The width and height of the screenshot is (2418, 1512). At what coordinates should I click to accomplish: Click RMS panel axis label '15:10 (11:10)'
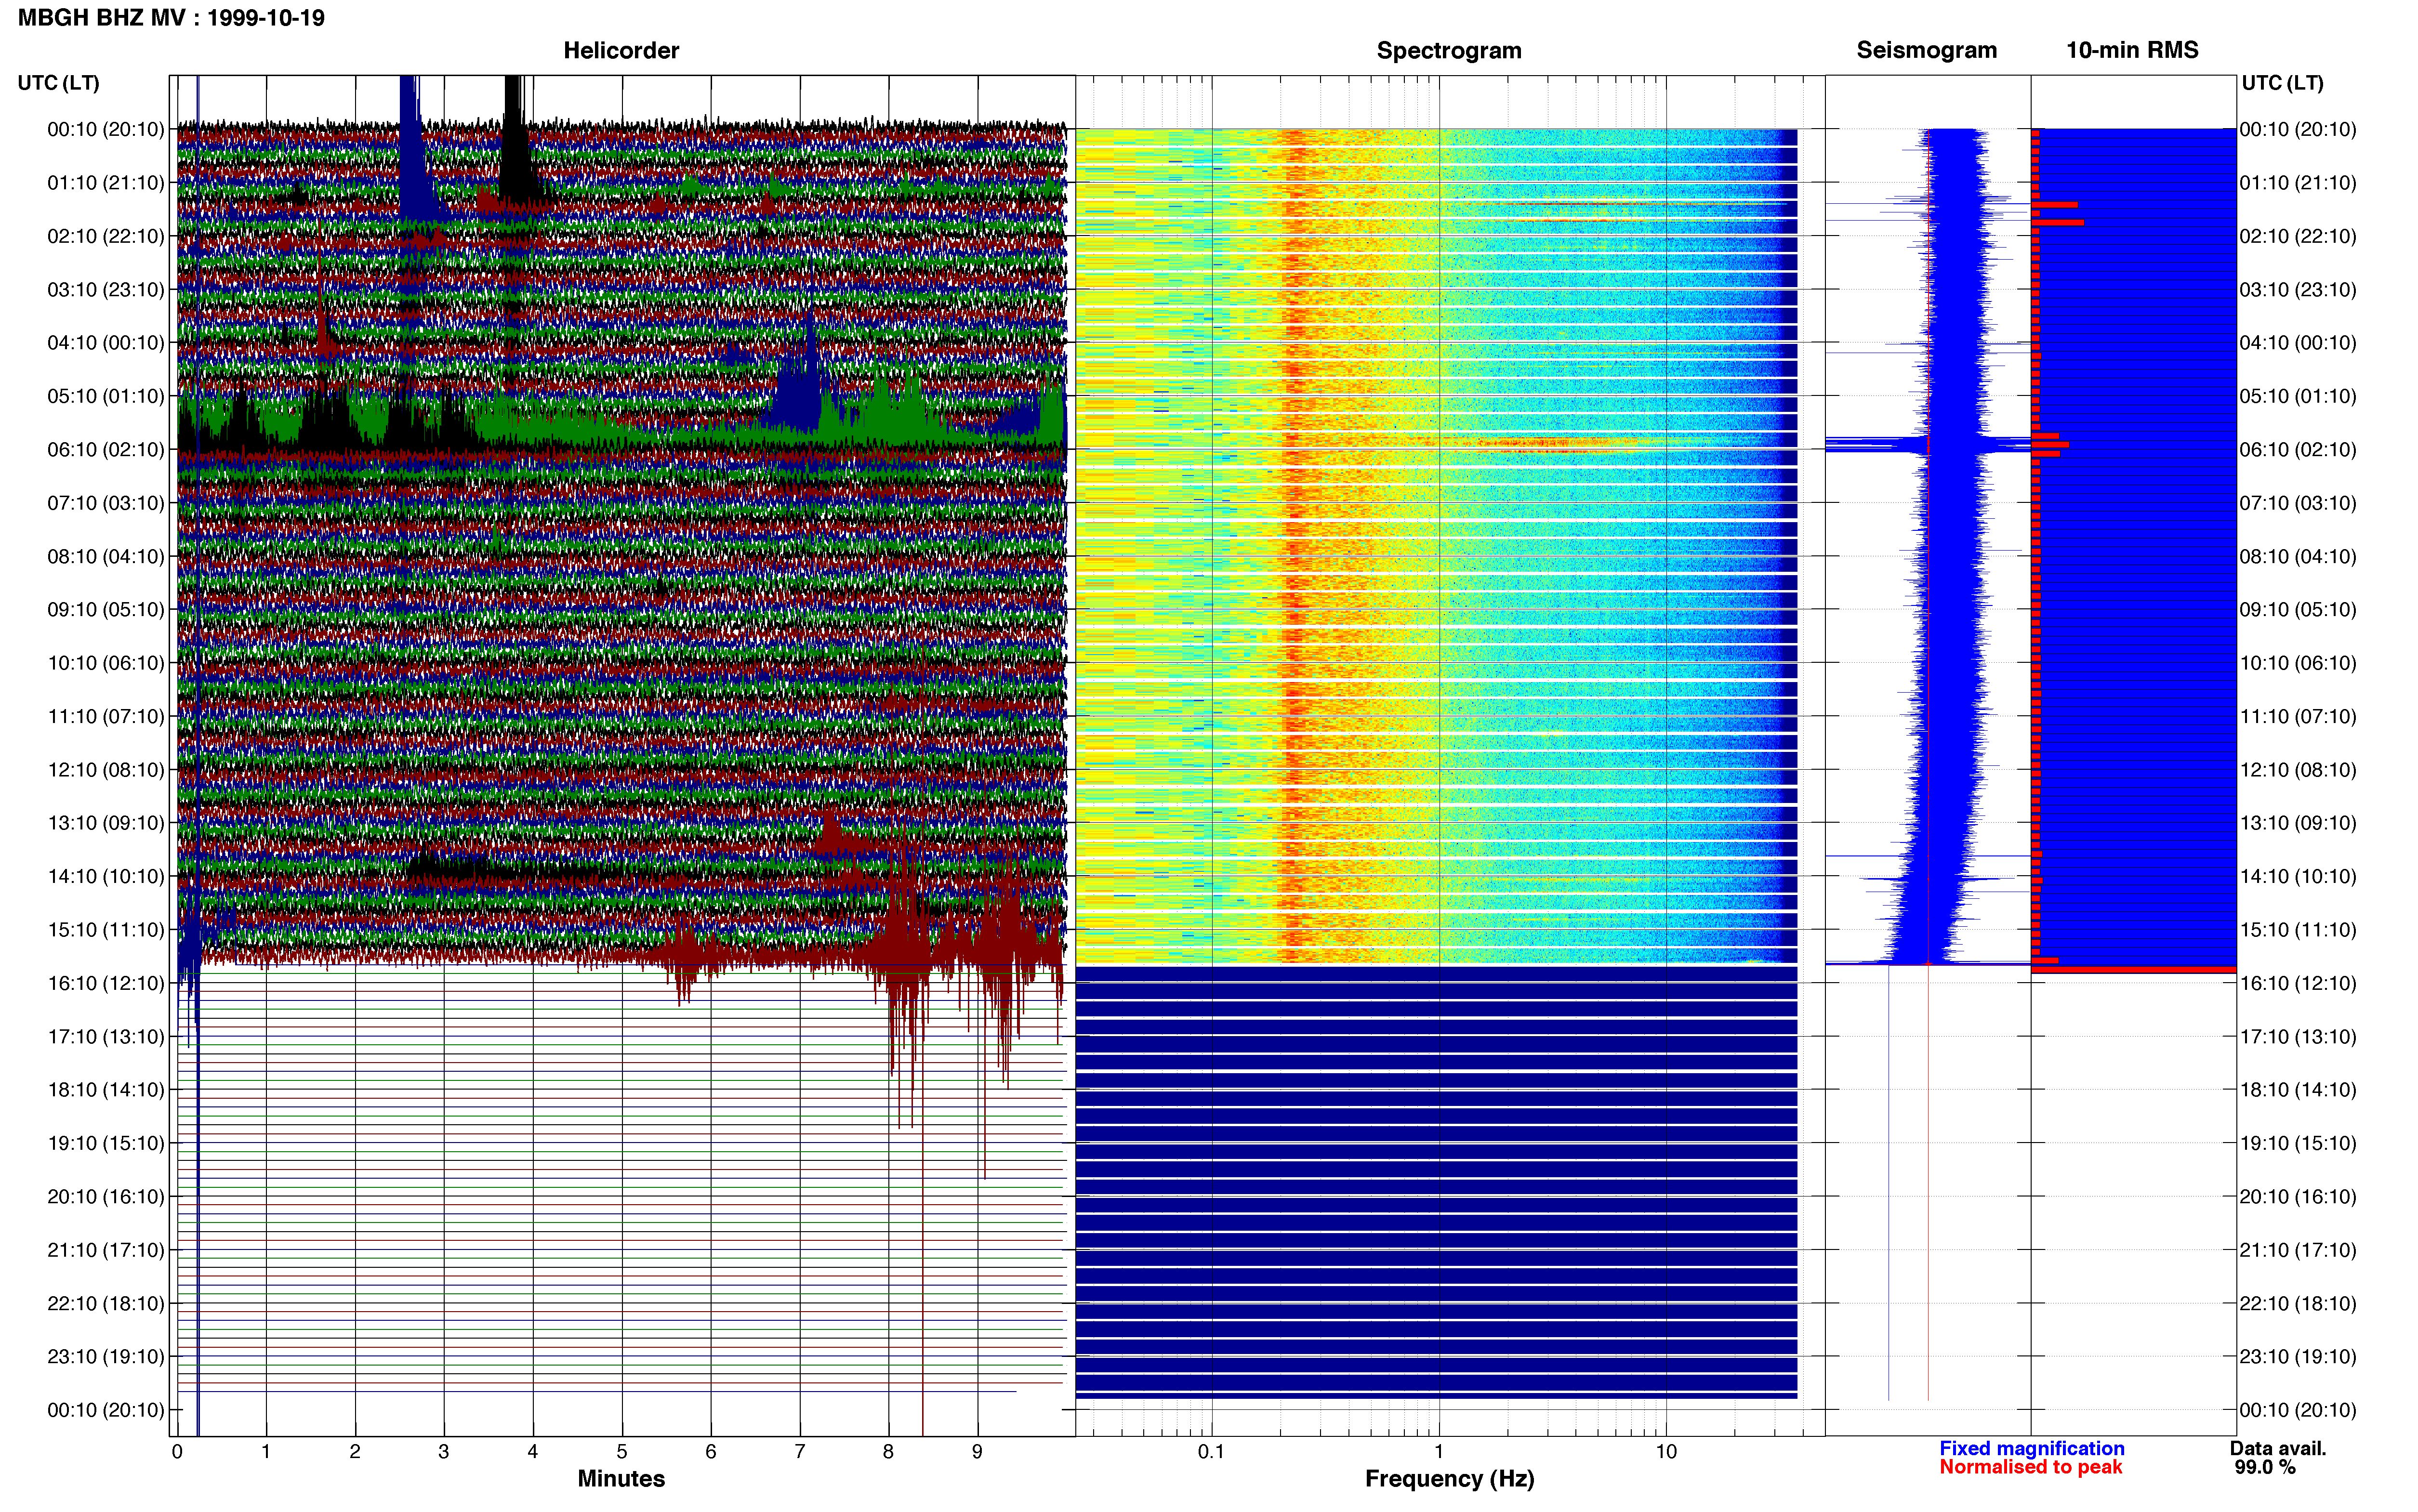2298,930
